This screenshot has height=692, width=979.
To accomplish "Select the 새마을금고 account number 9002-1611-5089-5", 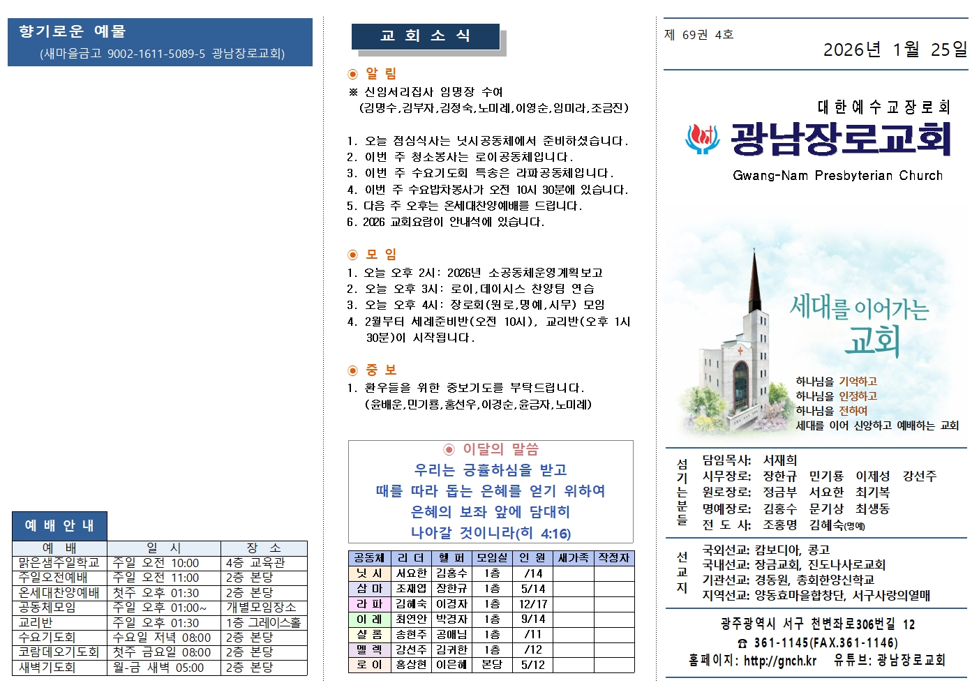I will coord(156,54).
